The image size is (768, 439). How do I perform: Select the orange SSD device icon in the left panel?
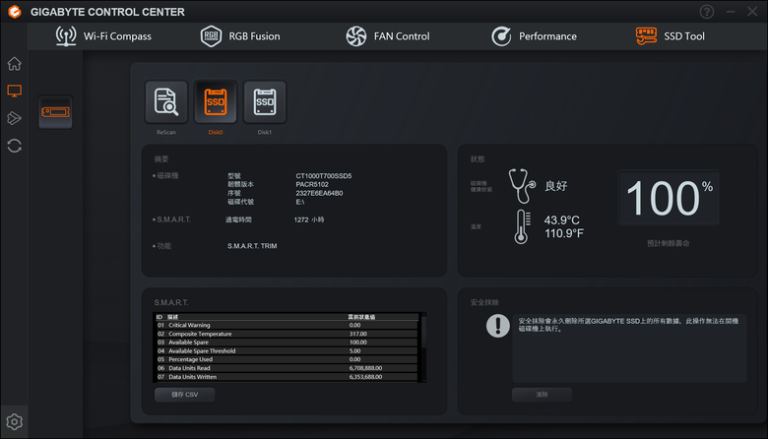pos(55,112)
